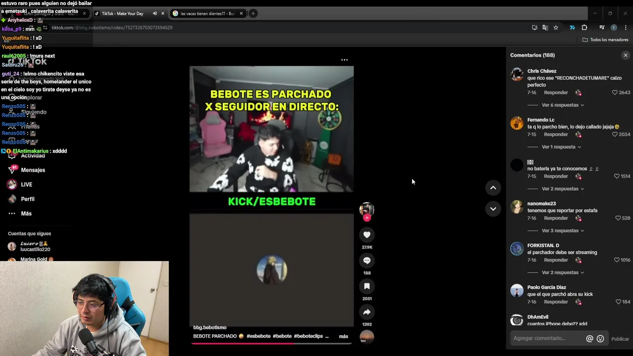Reply to Chris Chávez via Responder
Image resolution: width=633 pixels, height=356 pixels.
(556, 92)
